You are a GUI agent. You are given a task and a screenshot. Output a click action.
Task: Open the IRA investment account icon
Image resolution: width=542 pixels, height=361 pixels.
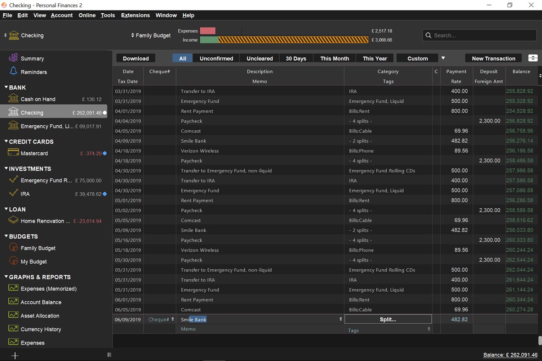click(x=13, y=194)
